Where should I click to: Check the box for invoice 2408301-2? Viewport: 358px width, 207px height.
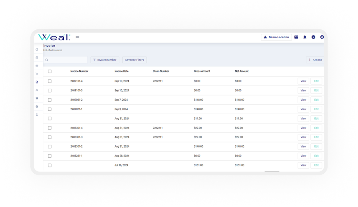click(50, 147)
